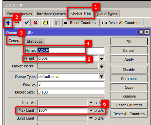Screen dimensions: 151x125
Task: Switch to the Queue Types tab
Action: coord(106,14)
